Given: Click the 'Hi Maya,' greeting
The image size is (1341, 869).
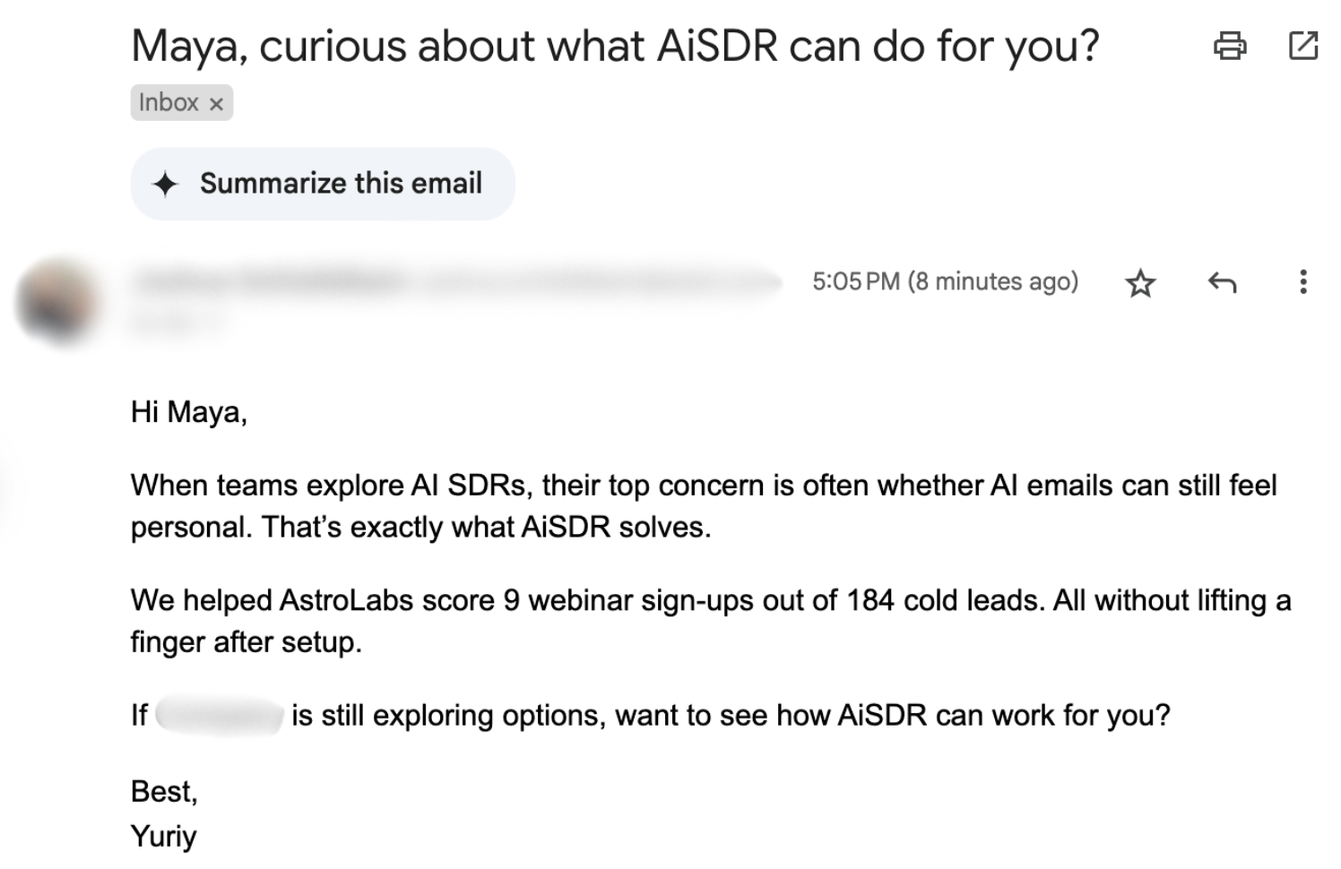Looking at the screenshot, I should [189, 412].
